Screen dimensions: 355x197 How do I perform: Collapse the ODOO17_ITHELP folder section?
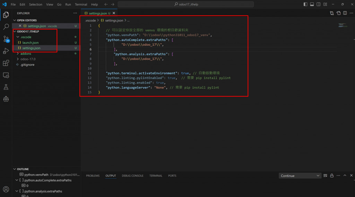[15, 32]
